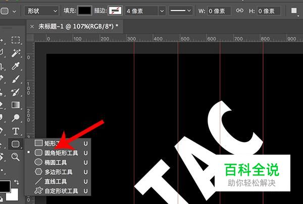Choose 圆角矩形工具 from the flyout menu
303x204 pixels.
[58, 153]
